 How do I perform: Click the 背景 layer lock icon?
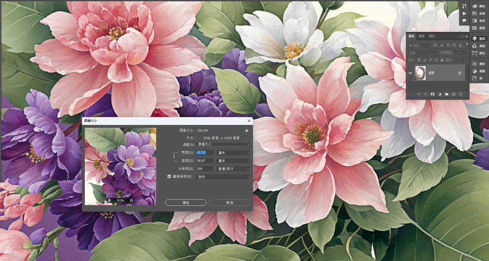460,73
